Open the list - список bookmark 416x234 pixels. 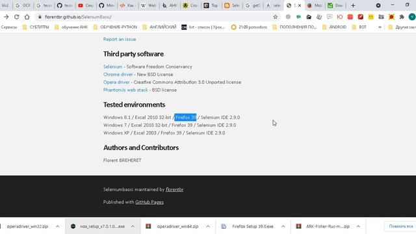pyautogui.click(x=203, y=27)
